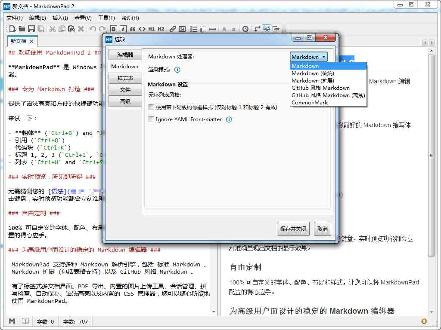Click the gear icon at bottom right

424,321
